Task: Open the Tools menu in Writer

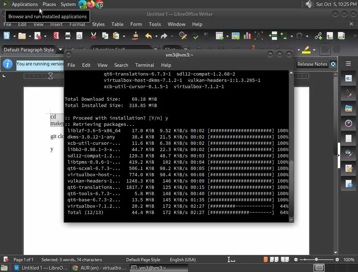Action: pyautogui.click(x=155, y=24)
